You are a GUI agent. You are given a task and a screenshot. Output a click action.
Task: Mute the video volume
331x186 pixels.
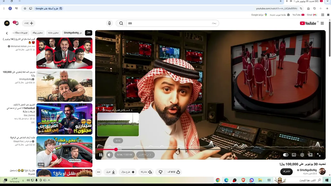point(109,155)
